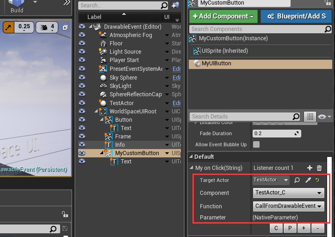Collapse the WorldSpaceUIRoot children
The image size is (335, 237).
click(x=96, y=111)
